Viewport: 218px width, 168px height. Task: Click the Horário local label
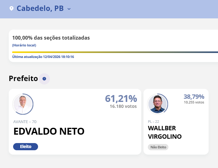[24, 45]
